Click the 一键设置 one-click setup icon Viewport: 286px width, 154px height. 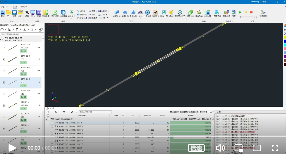(148, 13)
